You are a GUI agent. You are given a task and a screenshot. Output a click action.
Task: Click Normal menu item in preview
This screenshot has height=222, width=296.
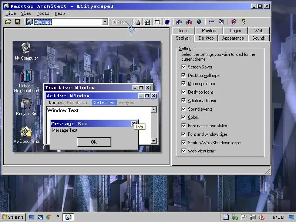[56, 102]
